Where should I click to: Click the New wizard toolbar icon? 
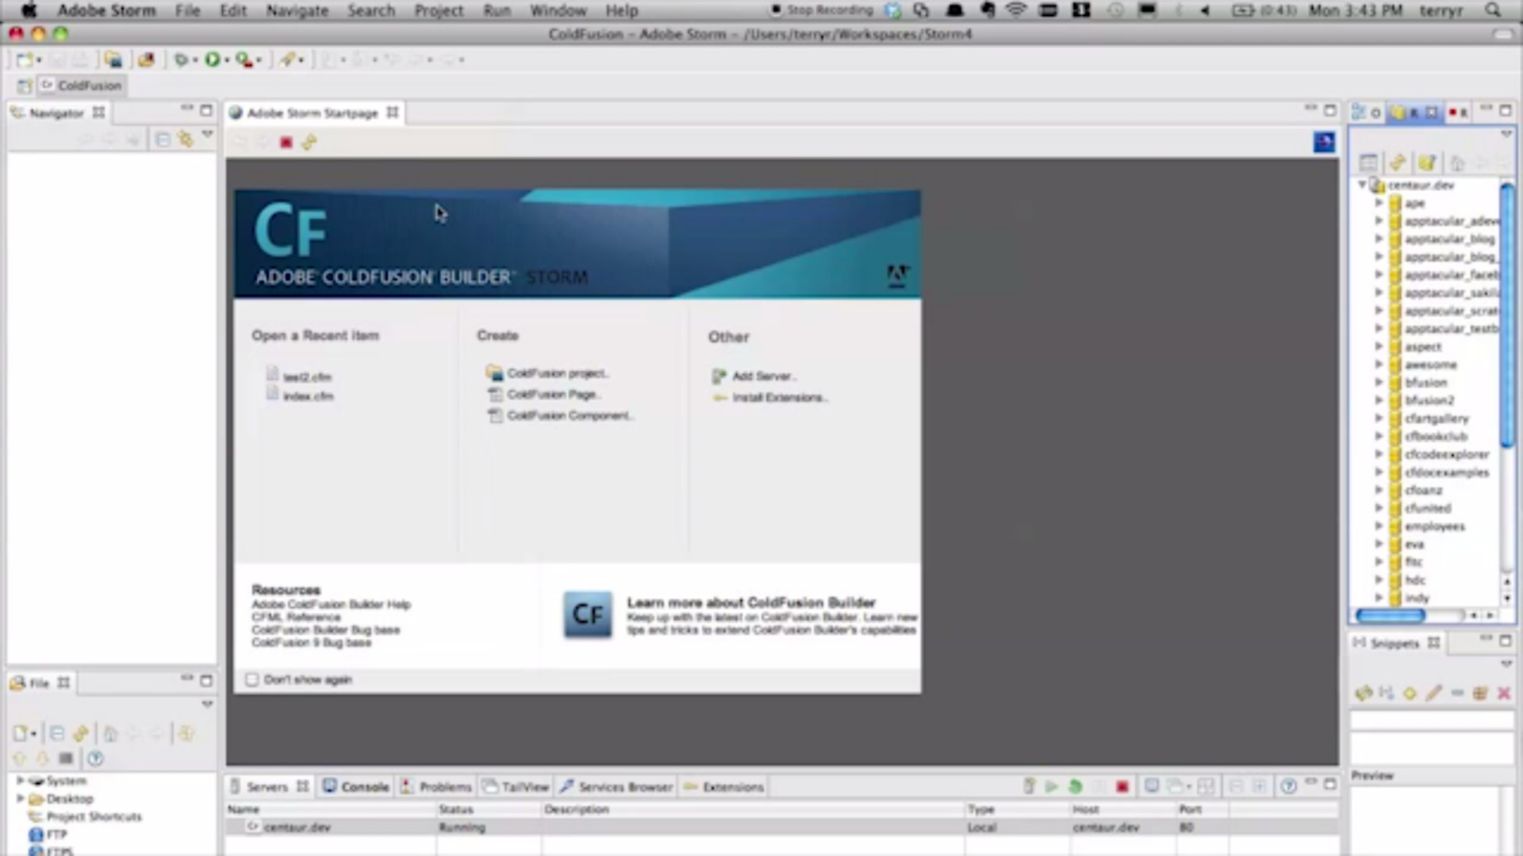click(25, 59)
